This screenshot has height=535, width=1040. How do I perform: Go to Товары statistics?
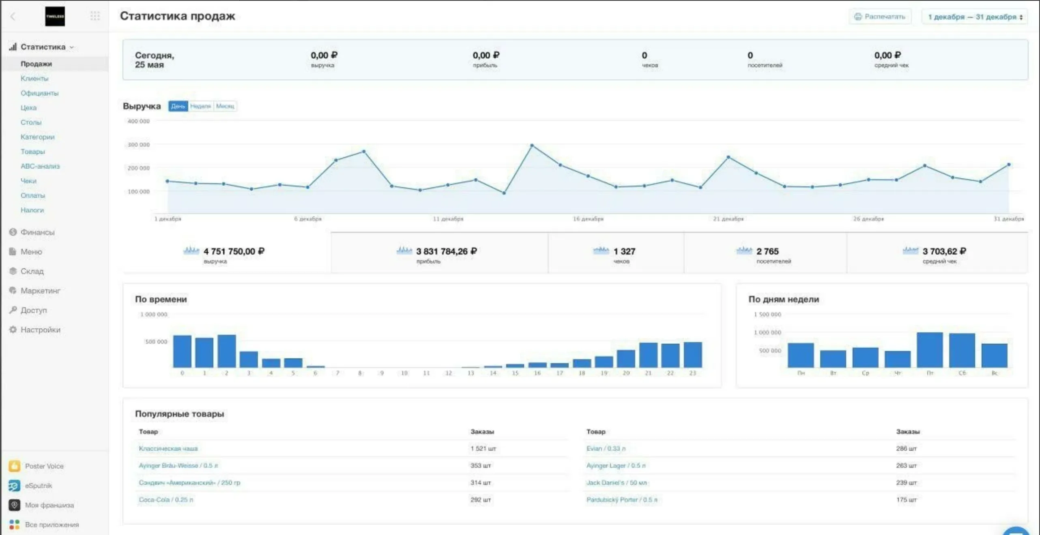pyautogui.click(x=32, y=151)
